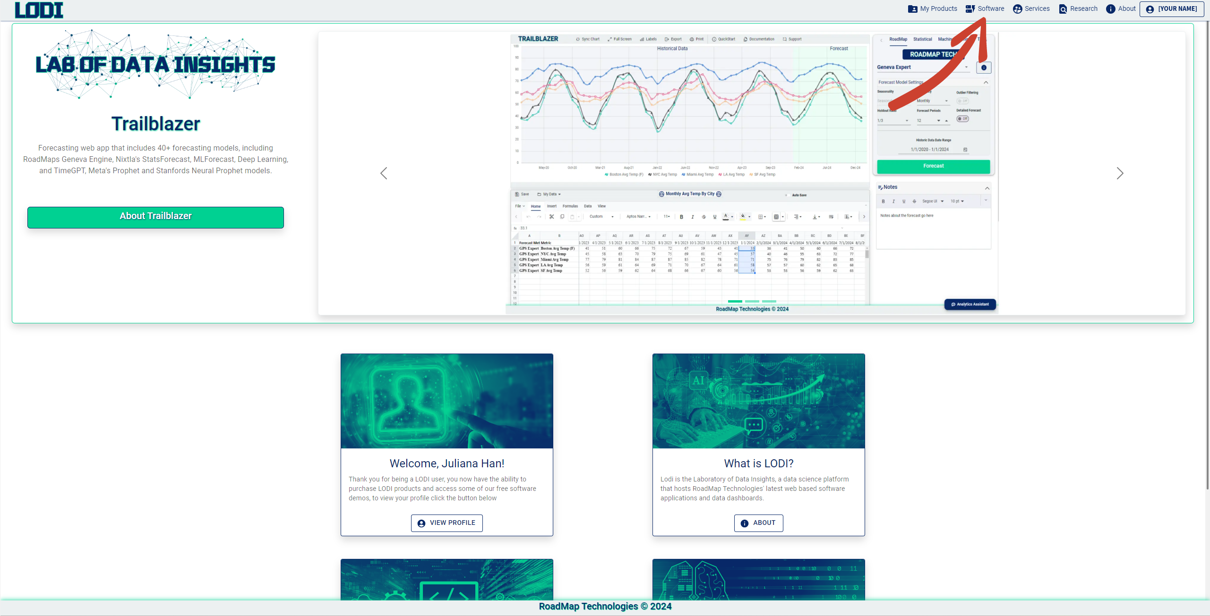Click About Trailblazer button on homepage
The width and height of the screenshot is (1210, 616).
[155, 216]
